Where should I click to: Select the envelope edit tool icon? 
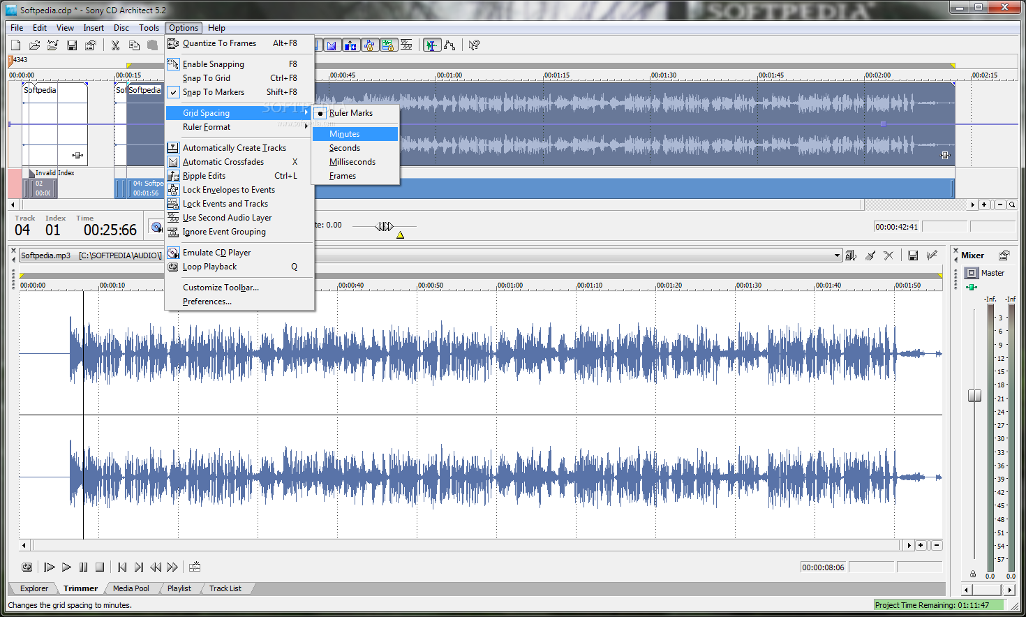449,45
